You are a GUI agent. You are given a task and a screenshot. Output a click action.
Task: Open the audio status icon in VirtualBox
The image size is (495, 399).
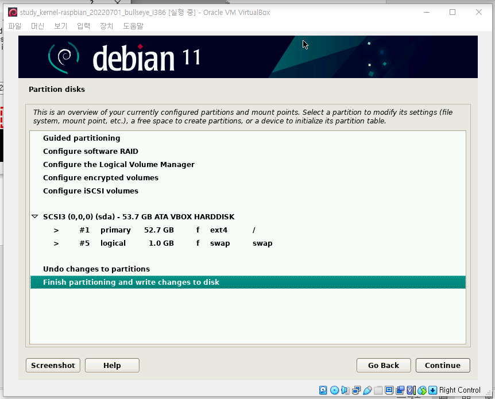[x=345, y=390]
